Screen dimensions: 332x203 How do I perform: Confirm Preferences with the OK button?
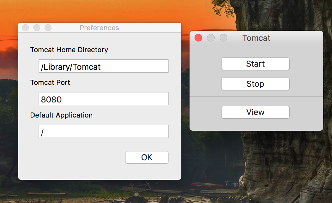click(147, 157)
